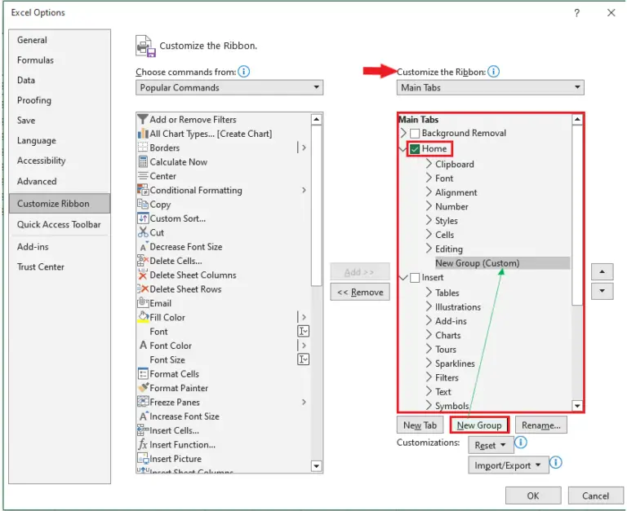
Task: Click the Freeze Panes icon
Action: pos(143,402)
